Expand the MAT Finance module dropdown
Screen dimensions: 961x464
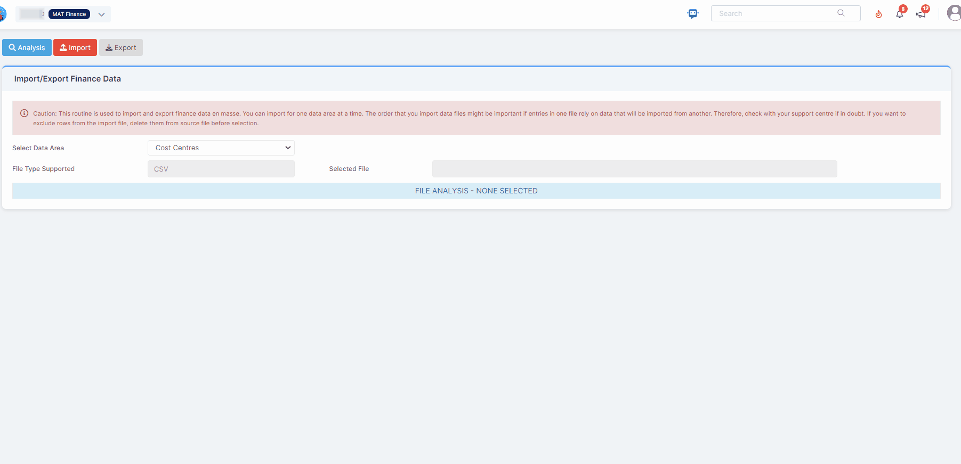[x=101, y=14]
